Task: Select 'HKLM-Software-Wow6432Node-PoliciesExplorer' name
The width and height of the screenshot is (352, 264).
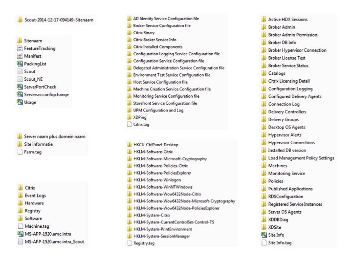Action: click(176, 208)
